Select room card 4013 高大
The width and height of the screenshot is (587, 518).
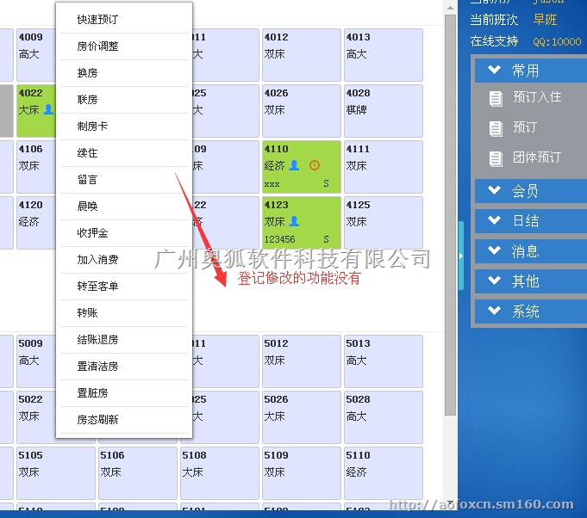coord(384,55)
